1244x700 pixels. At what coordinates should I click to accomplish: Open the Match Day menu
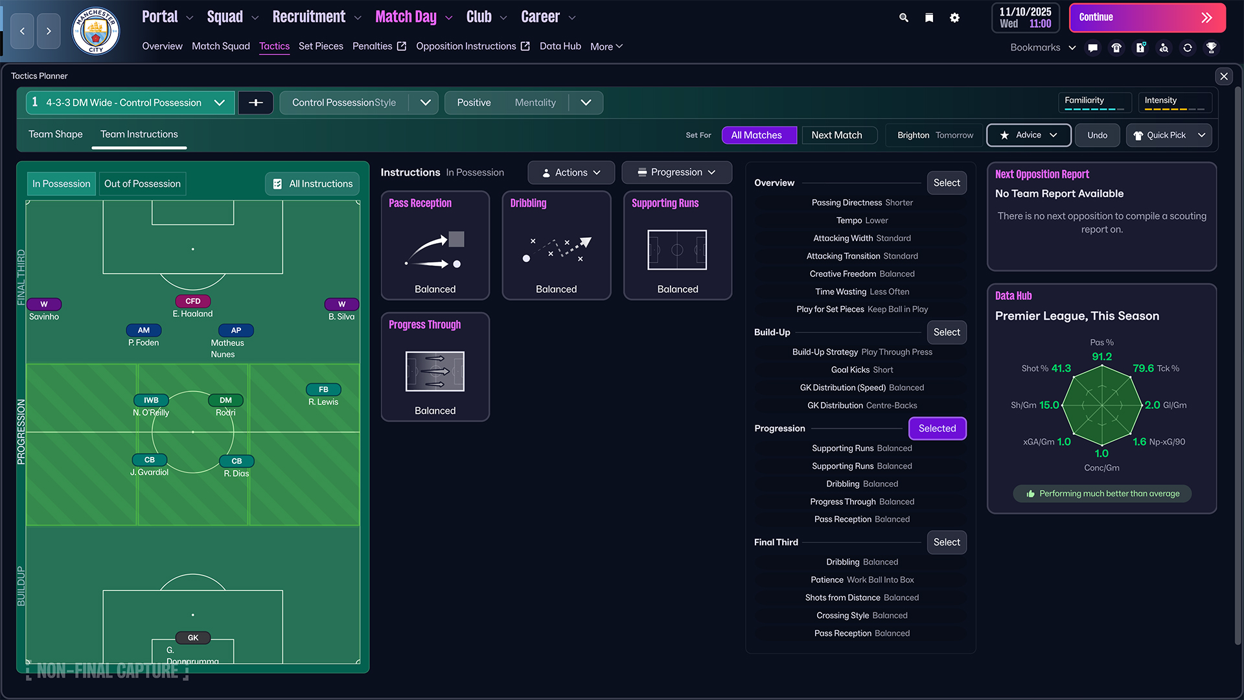click(406, 16)
